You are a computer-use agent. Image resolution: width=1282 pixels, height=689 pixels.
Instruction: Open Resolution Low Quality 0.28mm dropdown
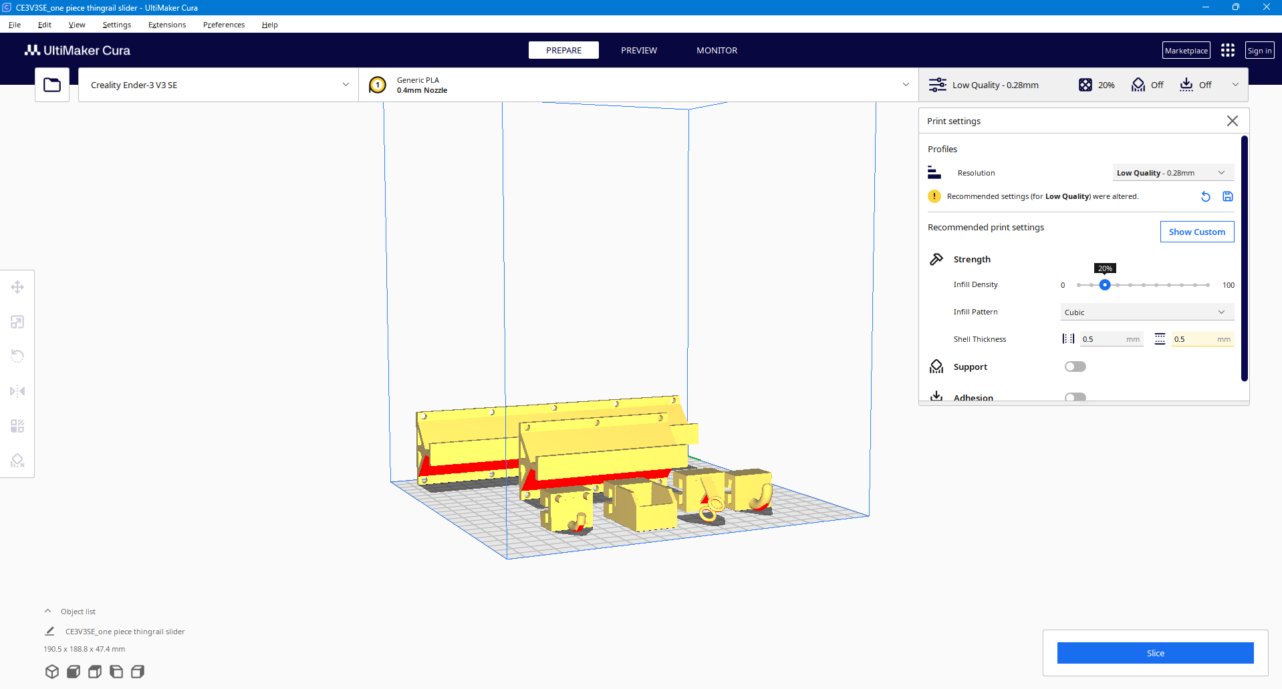[x=1173, y=173]
